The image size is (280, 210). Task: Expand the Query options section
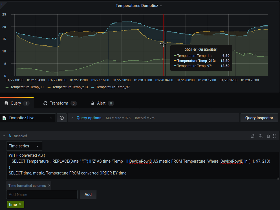(x=89, y=118)
